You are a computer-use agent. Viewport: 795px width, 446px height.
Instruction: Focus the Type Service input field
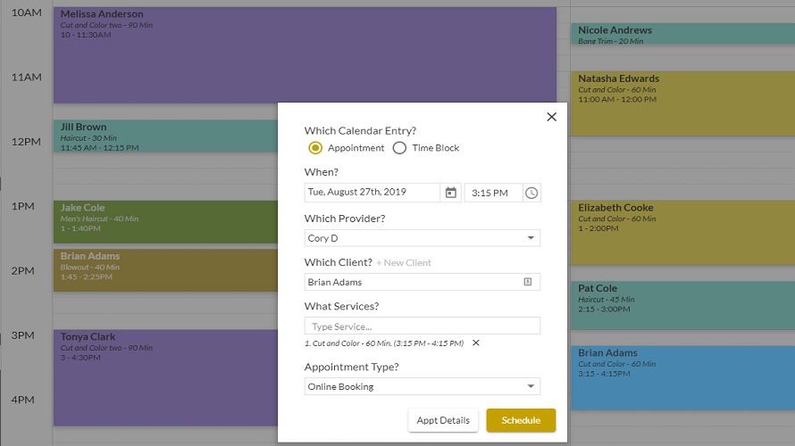click(423, 326)
